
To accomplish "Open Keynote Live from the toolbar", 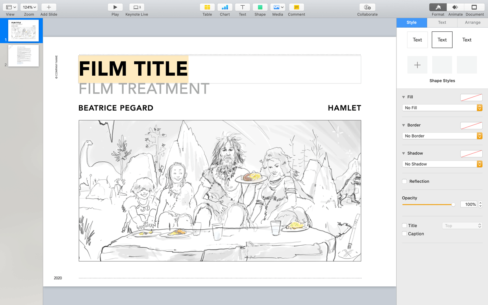I will (137, 7).
